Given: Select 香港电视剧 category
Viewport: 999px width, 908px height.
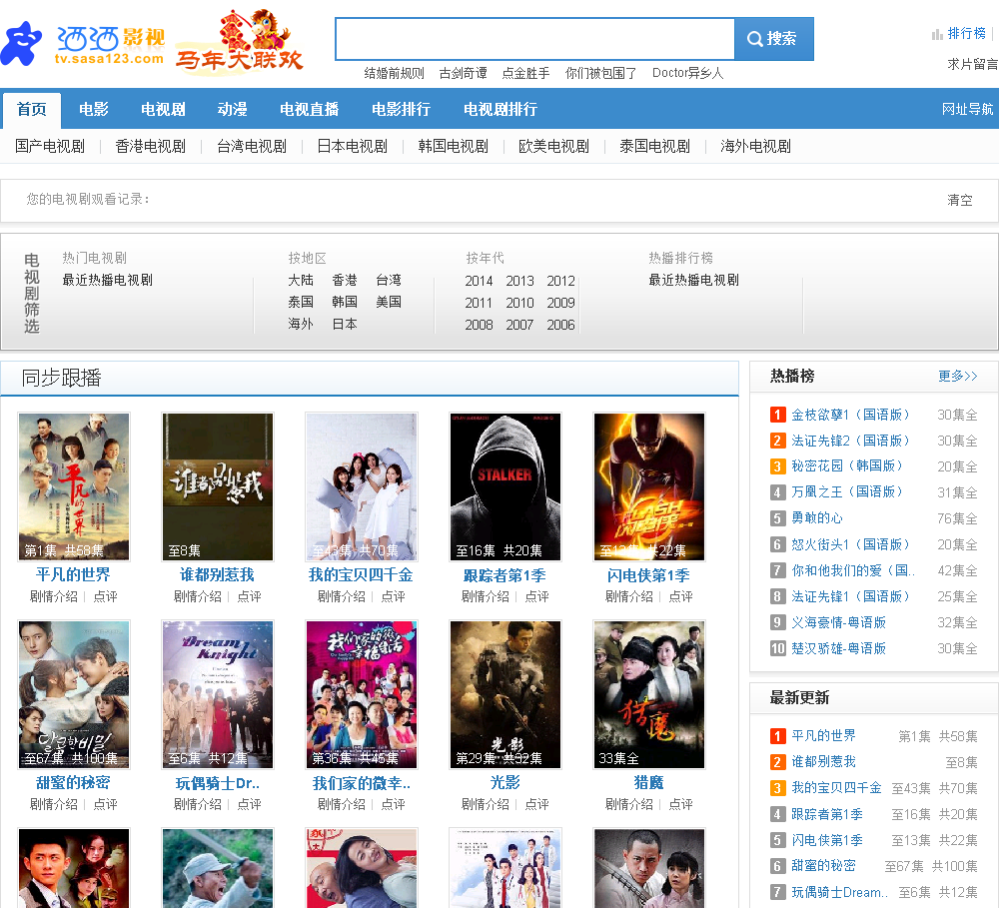Looking at the screenshot, I should pos(151,147).
